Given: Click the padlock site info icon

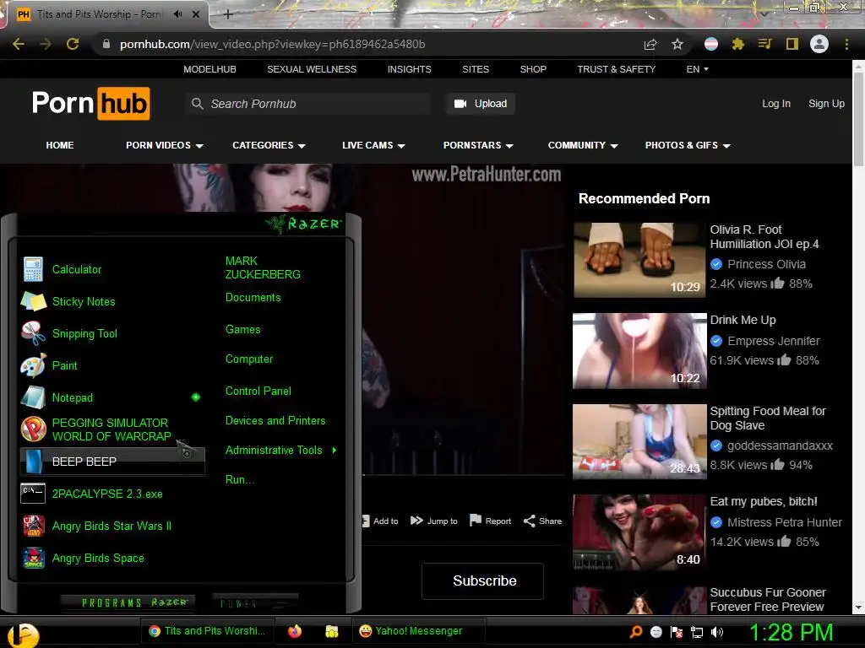Looking at the screenshot, I should (x=106, y=44).
